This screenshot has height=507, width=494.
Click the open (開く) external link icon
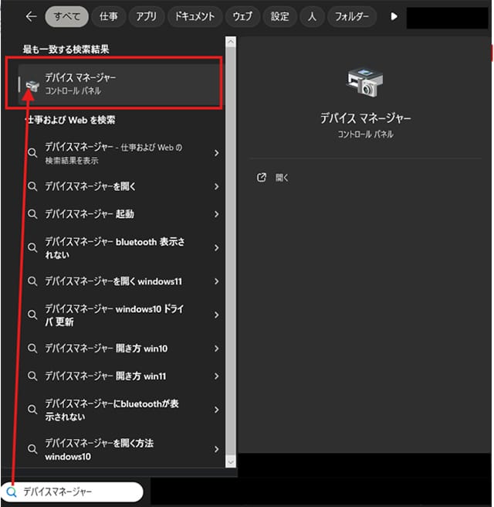click(261, 177)
